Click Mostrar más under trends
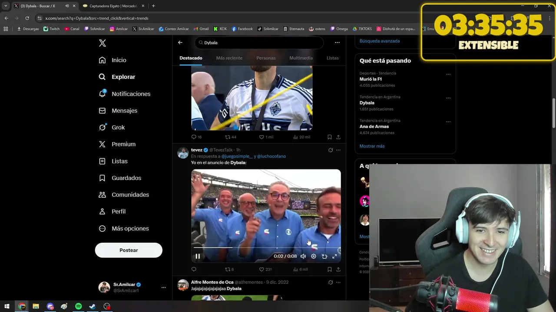Image resolution: width=556 pixels, height=312 pixels. pyautogui.click(x=372, y=146)
